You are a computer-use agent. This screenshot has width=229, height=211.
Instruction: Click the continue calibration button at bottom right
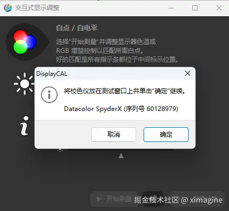point(198,199)
